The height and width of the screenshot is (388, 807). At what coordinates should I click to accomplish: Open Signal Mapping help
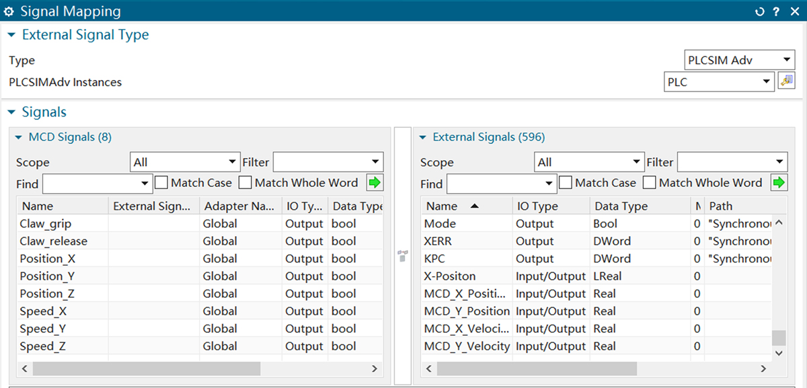(776, 11)
